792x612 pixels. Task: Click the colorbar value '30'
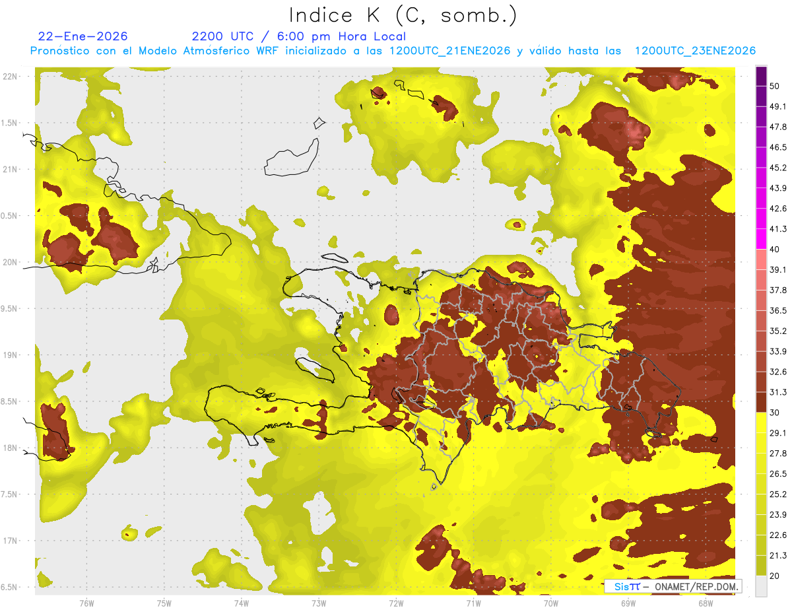tap(775, 412)
